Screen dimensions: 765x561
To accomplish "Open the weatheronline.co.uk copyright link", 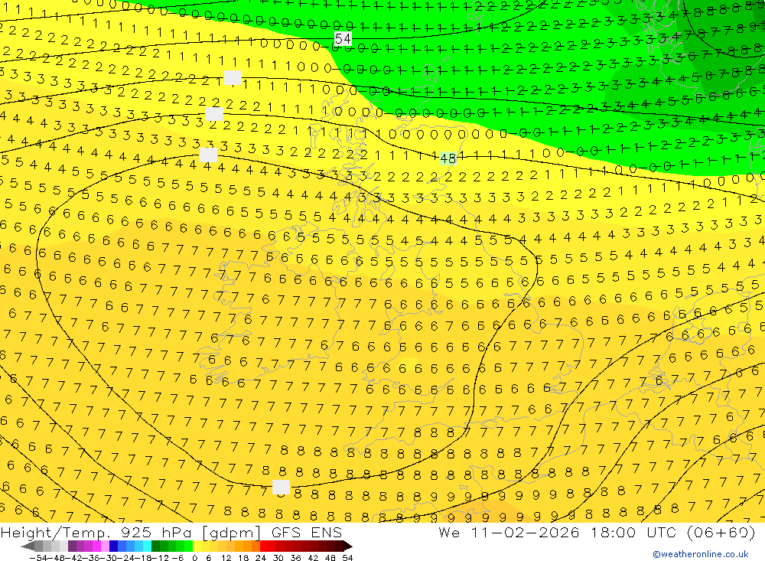I will 701,554.
